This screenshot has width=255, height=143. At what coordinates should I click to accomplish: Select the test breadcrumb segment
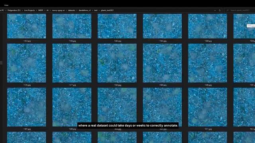[x=96, y=10]
